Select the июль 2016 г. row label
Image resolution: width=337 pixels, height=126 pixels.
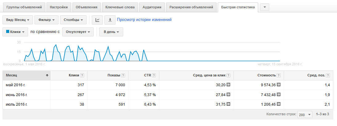click(17, 104)
